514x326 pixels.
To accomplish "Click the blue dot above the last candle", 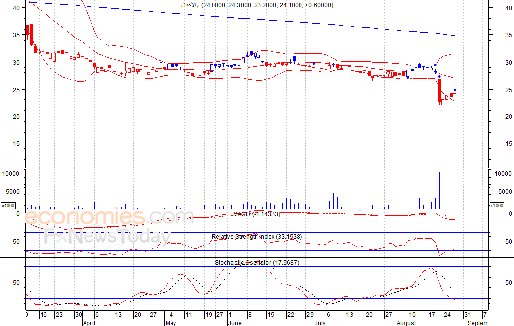I will tap(455, 90).
